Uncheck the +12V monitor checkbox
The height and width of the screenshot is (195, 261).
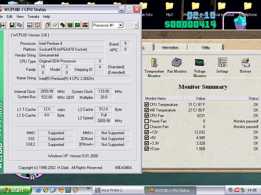click(146, 132)
